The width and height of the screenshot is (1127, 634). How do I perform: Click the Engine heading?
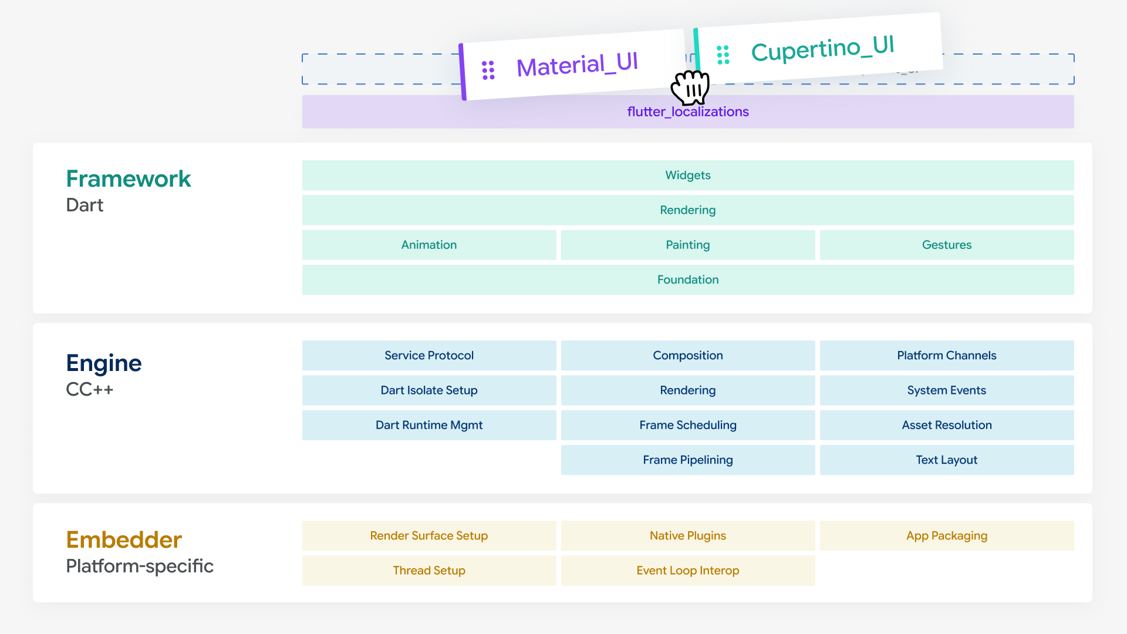point(104,364)
